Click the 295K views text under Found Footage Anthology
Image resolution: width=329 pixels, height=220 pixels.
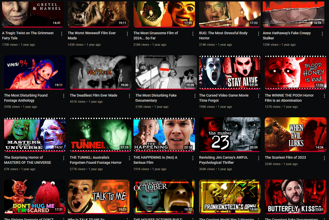[12, 107]
